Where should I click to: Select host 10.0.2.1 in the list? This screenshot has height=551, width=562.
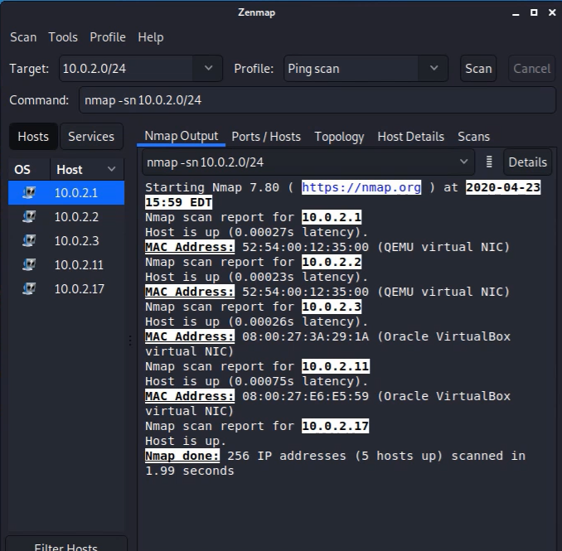(66, 193)
